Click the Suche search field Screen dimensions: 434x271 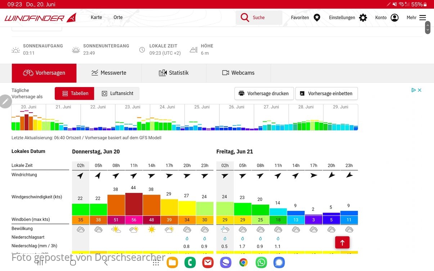click(259, 18)
